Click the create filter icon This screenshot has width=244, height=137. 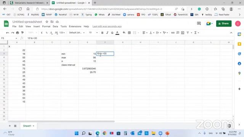pos(188,33)
